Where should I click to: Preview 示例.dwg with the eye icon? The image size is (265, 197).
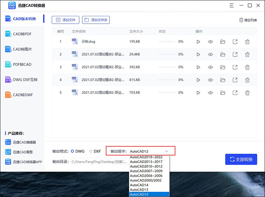(x=211, y=42)
